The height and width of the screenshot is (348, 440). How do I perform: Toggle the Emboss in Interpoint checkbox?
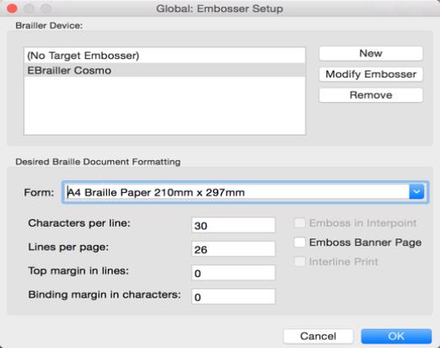[299, 223]
